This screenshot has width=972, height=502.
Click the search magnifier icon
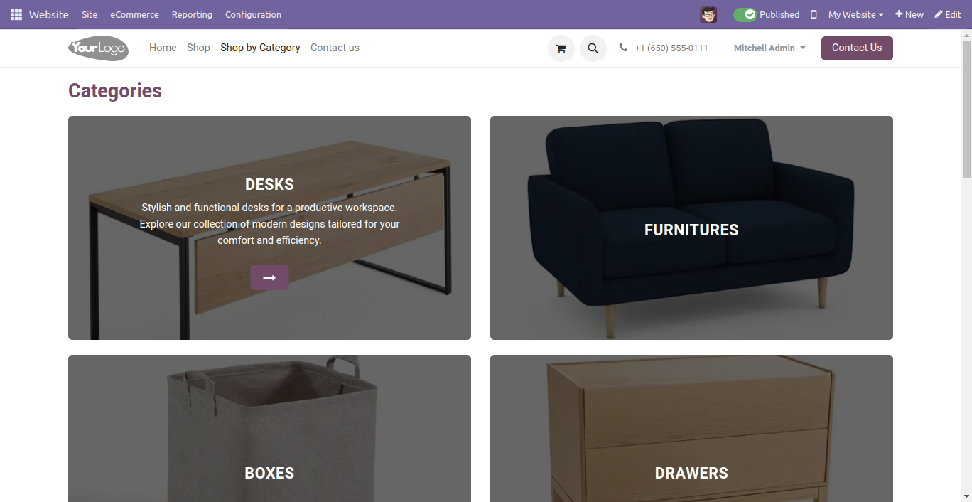593,48
